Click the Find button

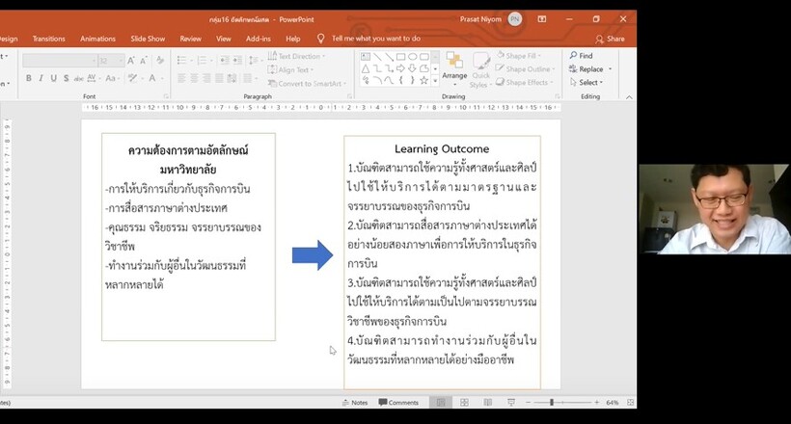click(x=581, y=56)
